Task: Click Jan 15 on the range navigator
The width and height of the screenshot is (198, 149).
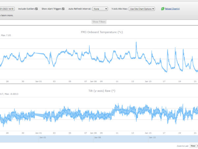Action: [x=152, y=137]
